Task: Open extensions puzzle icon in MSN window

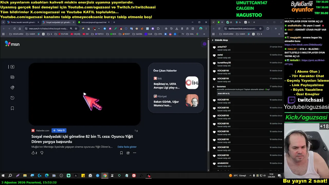Action: point(158,29)
